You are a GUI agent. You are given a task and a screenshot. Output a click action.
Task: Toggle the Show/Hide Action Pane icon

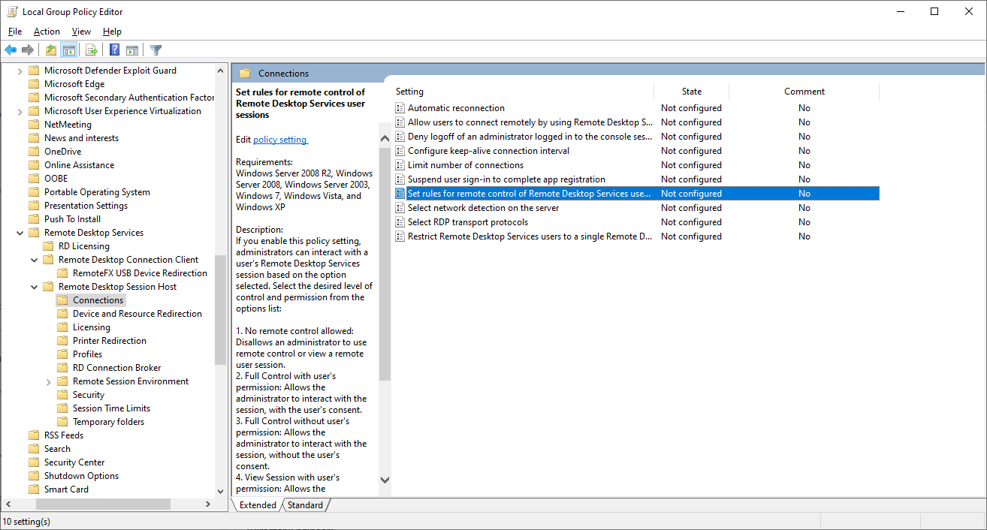click(132, 50)
